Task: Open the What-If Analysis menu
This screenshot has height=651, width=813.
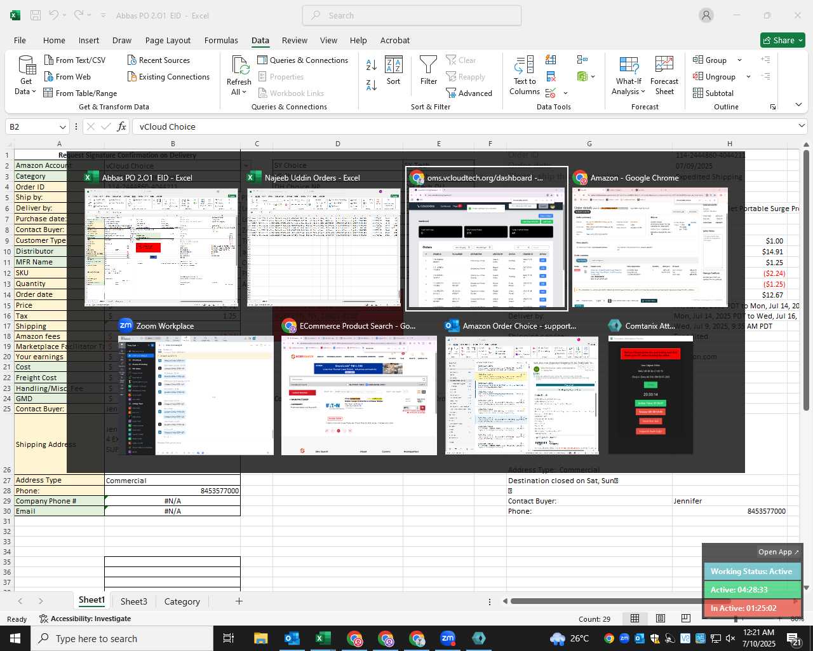Action: (x=629, y=76)
